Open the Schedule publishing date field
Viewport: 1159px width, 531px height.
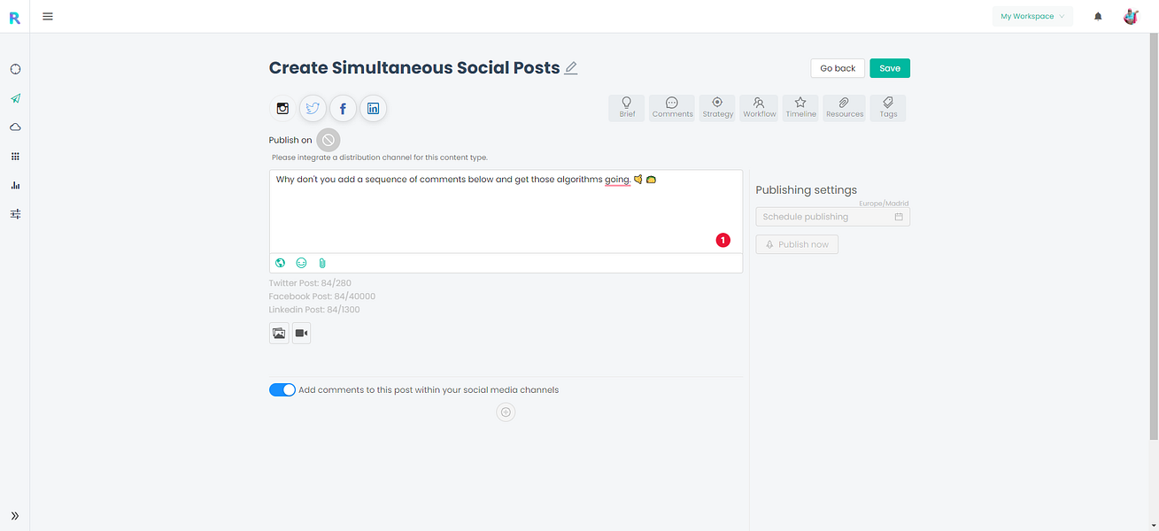(x=832, y=217)
